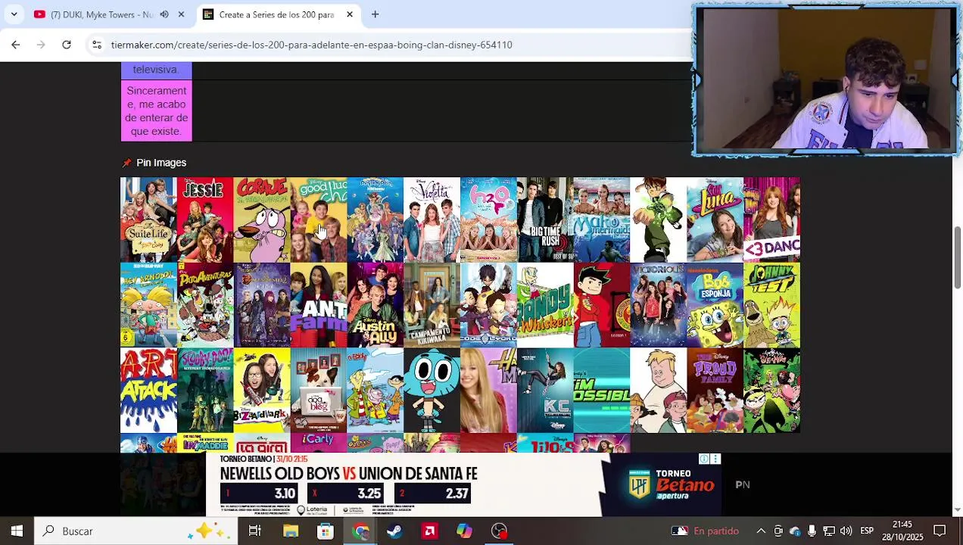Viewport: 963px width, 545px height.
Task: Open the Windows notification center
Action: 940,531
